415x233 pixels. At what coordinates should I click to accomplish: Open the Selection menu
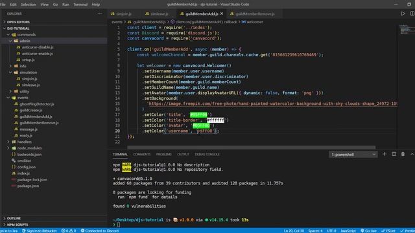pos(29,5)
